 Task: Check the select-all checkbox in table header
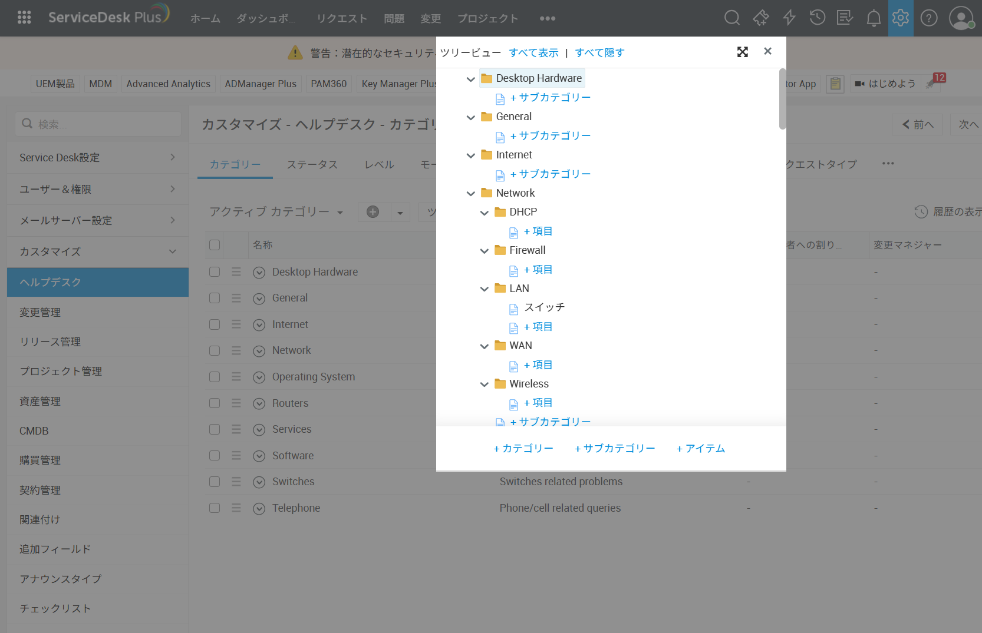tap(215, 245)
